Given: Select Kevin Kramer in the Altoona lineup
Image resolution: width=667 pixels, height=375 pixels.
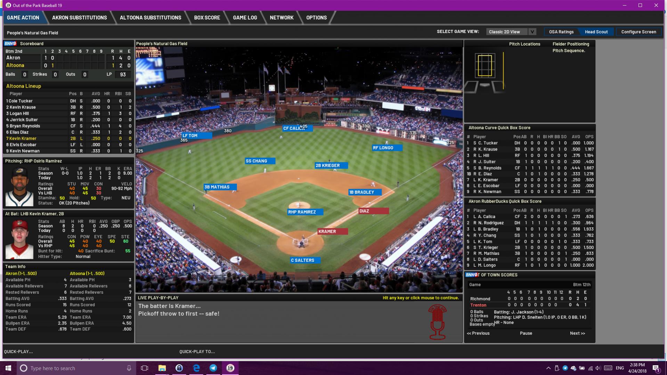Looking at the screenshot, I should 68,138.
